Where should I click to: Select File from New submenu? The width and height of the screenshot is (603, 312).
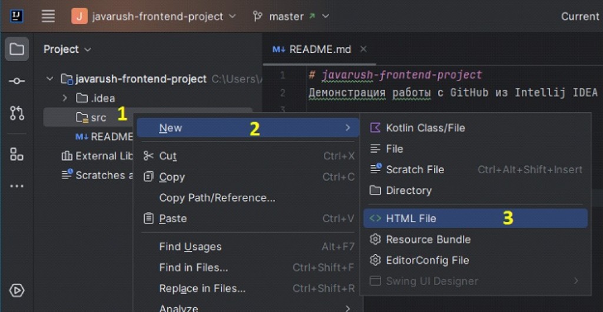click(475, 149)
